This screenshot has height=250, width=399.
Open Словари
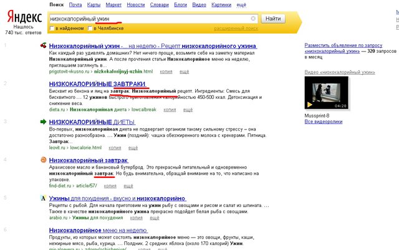coord(160,4)
